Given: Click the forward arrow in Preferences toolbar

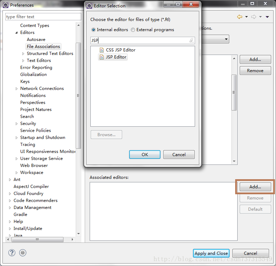Looking at the screenshot, I should [254, 17].
